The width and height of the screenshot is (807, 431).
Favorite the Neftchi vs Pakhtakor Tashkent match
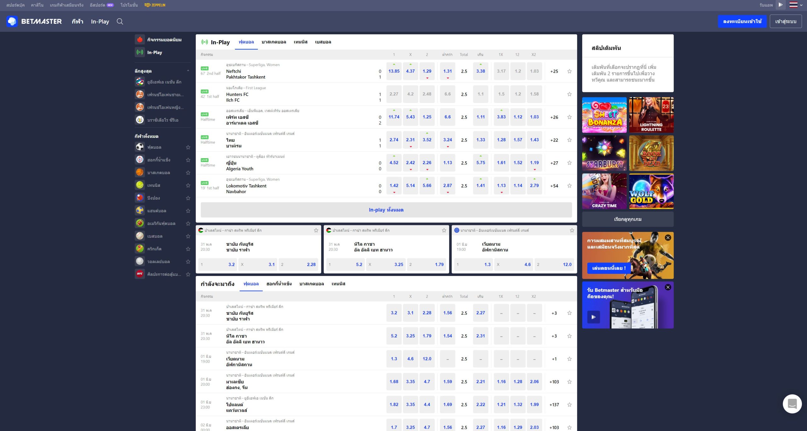(569, 71)
